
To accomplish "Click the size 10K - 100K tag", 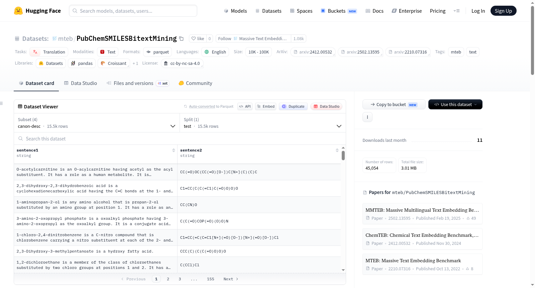I will pos(258,52).
